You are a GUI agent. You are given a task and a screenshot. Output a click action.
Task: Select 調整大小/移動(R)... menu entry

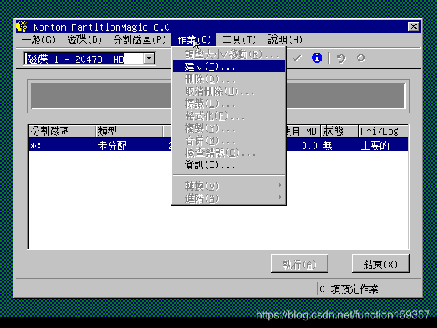[229, 54]
